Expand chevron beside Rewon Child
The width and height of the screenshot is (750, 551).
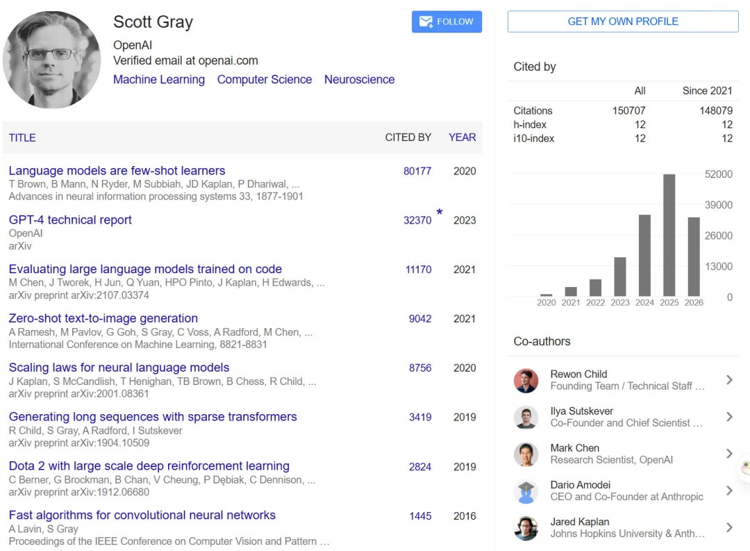coord(729,380)
